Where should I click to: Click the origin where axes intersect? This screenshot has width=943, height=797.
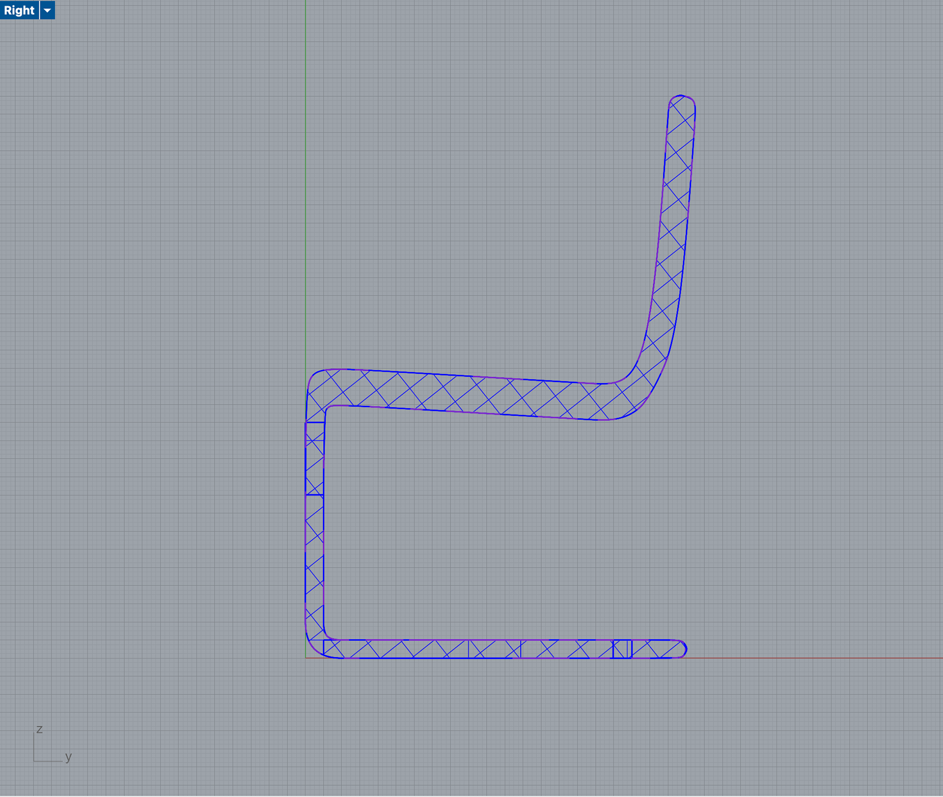coord(305,658)
